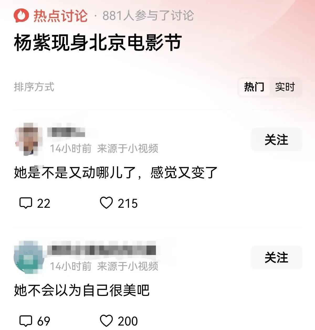Follow the second commenter via 关注
The image size is (315, 330).
pos(276,257)
